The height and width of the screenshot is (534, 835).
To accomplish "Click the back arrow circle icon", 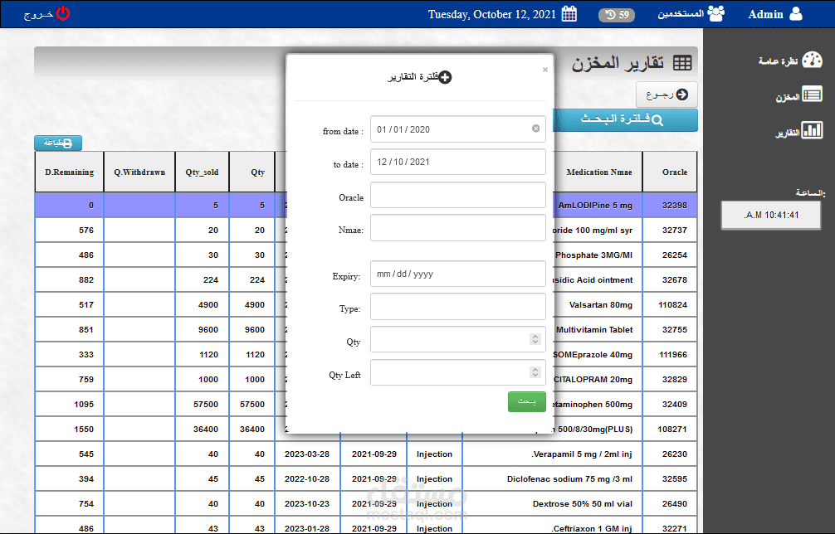I will tap(682, 95).
